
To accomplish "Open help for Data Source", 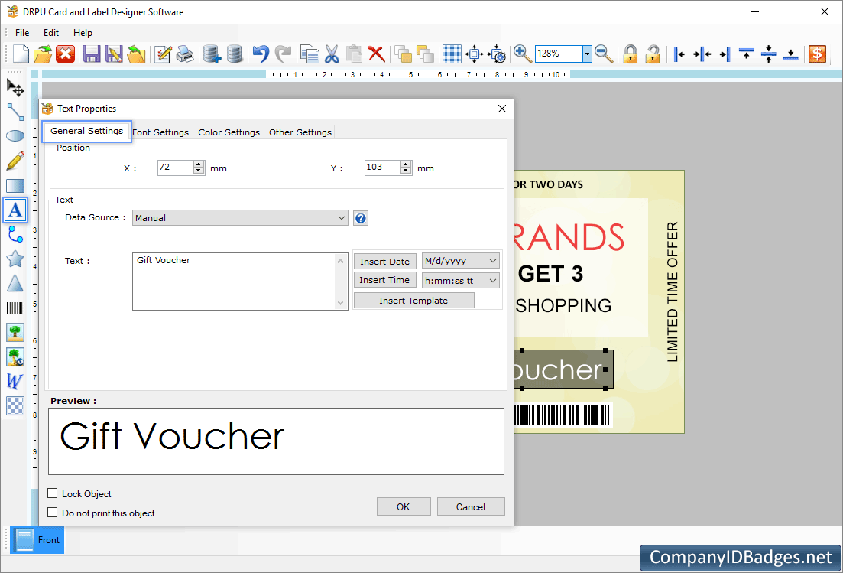I will point(361,218).
